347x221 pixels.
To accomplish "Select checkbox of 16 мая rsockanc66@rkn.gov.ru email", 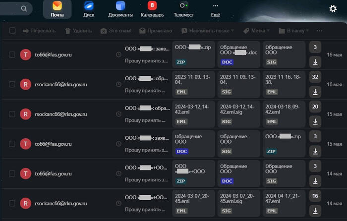I will [x=12, y=84].
